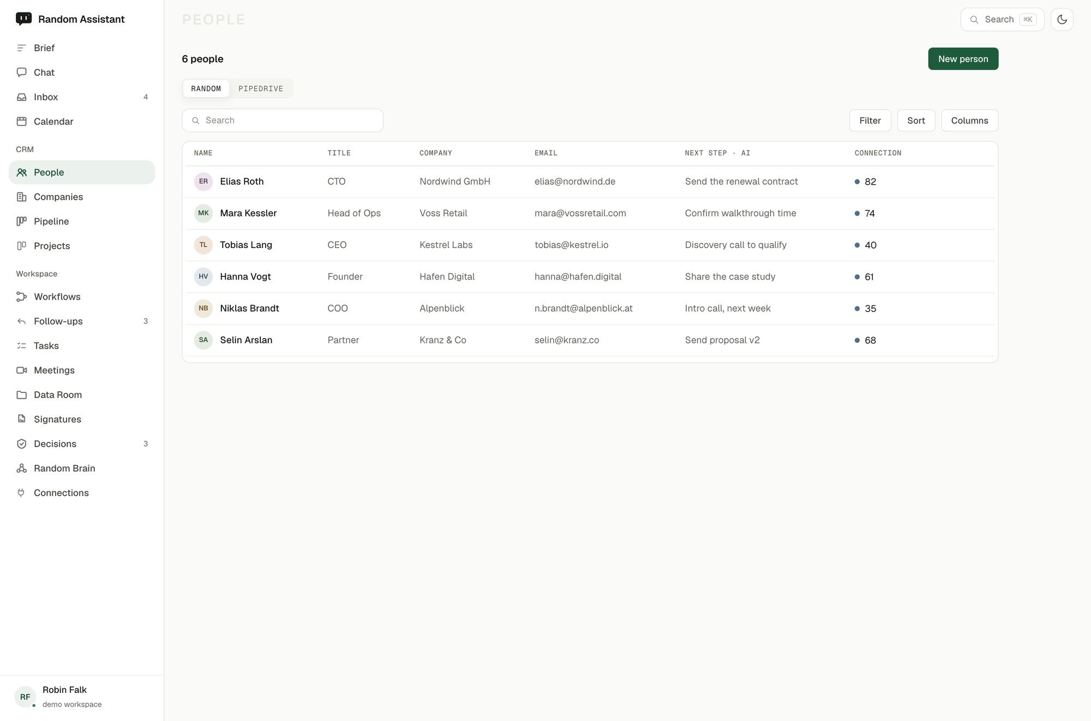Open the Workflows icon
This screenshot has width=1091, height=721.
click(21, 296)
